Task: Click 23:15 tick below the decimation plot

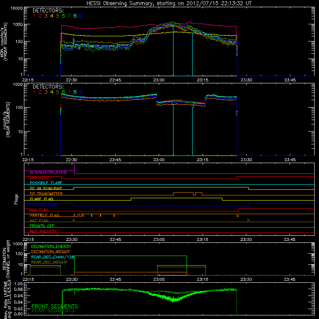Action: 203,280
